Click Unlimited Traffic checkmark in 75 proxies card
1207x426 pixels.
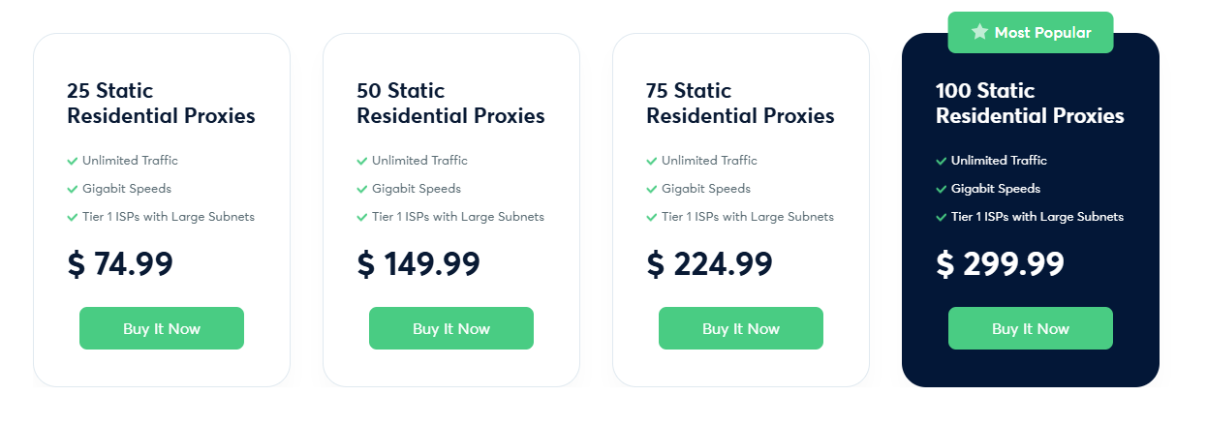(x=652, y=161)
